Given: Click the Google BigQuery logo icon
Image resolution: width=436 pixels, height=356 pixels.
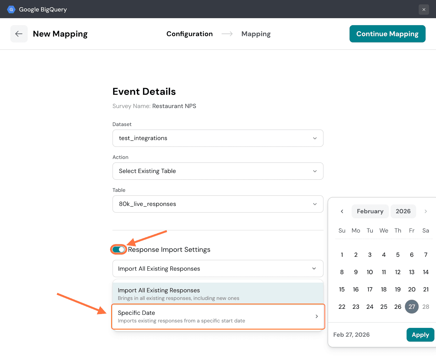Looking at the screenshot, I should [11, 10].
